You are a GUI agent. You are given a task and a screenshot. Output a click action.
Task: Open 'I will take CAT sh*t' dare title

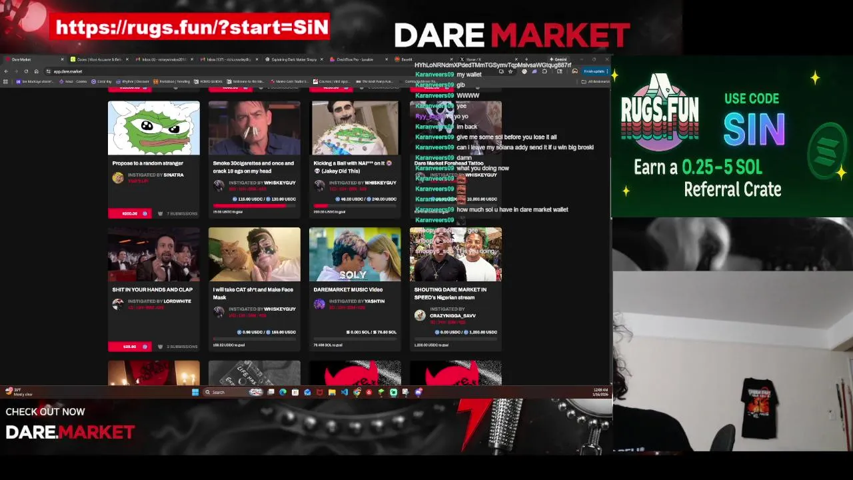pyautogui.click(x=253, y=293)
